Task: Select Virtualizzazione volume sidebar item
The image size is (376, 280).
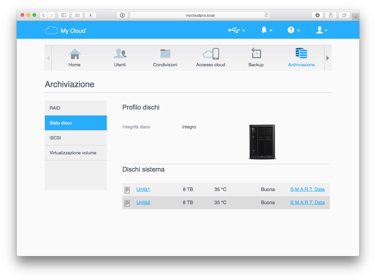Action: coord(76,153)
